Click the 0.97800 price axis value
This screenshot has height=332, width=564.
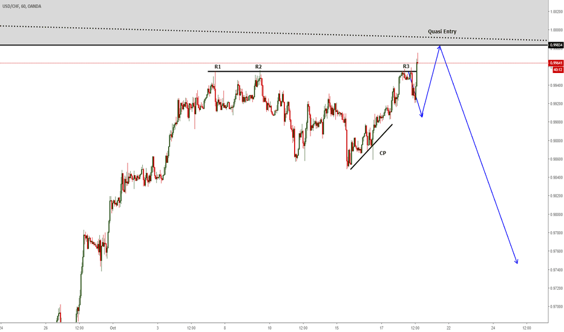tap(556, 233)
